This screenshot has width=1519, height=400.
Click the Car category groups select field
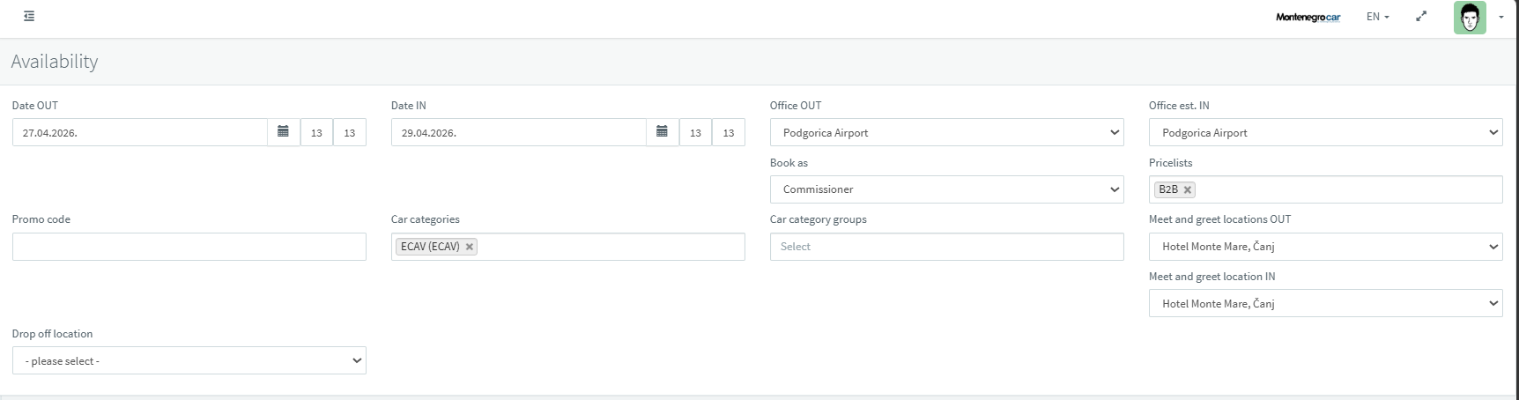946,247
